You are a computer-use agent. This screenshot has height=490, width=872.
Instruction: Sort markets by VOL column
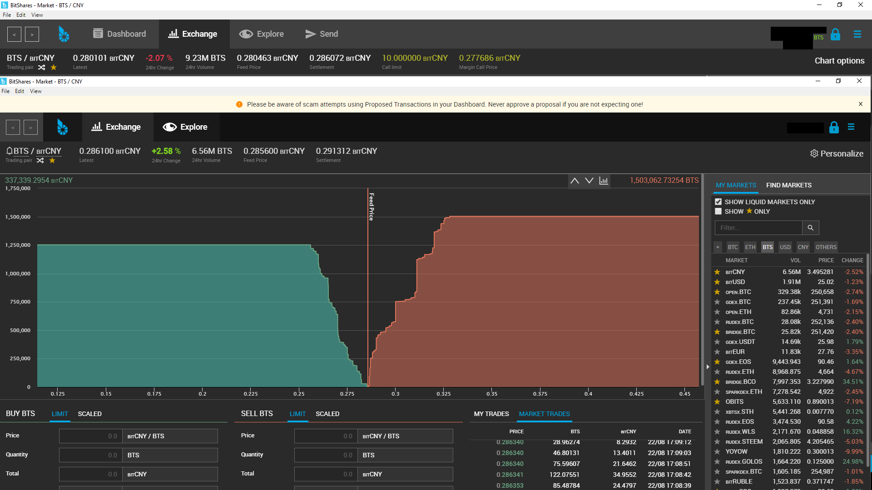coord(795,260)
